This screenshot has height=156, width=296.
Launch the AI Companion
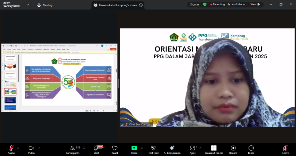pyautogui.click(x=172, y=149)
